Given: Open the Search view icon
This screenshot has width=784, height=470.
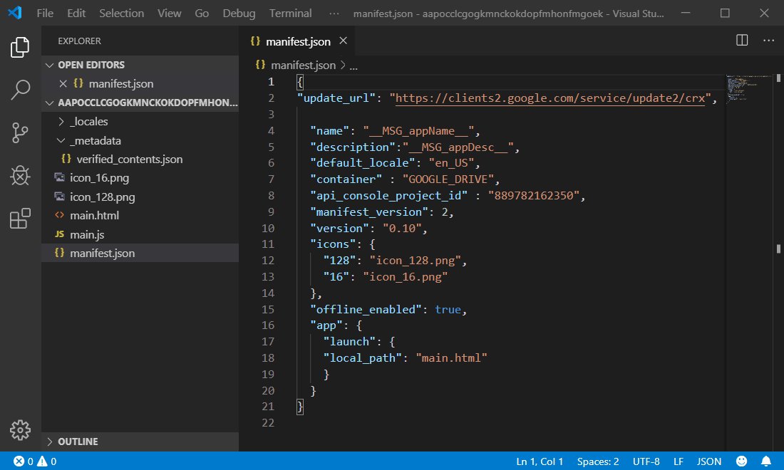Looking at the screenshot, I should pos(20,90).
